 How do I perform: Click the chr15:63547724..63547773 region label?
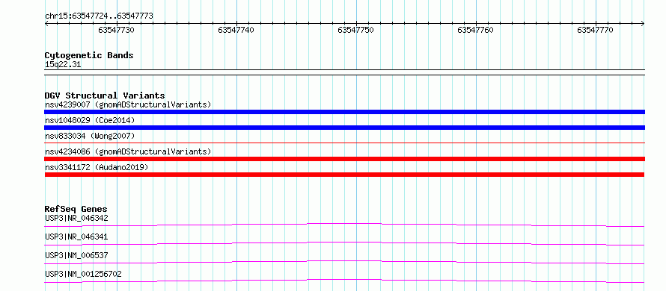click(x=99, y=16)
